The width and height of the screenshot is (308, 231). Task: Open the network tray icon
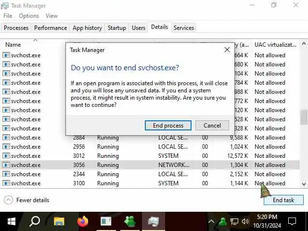click(234, 221)
